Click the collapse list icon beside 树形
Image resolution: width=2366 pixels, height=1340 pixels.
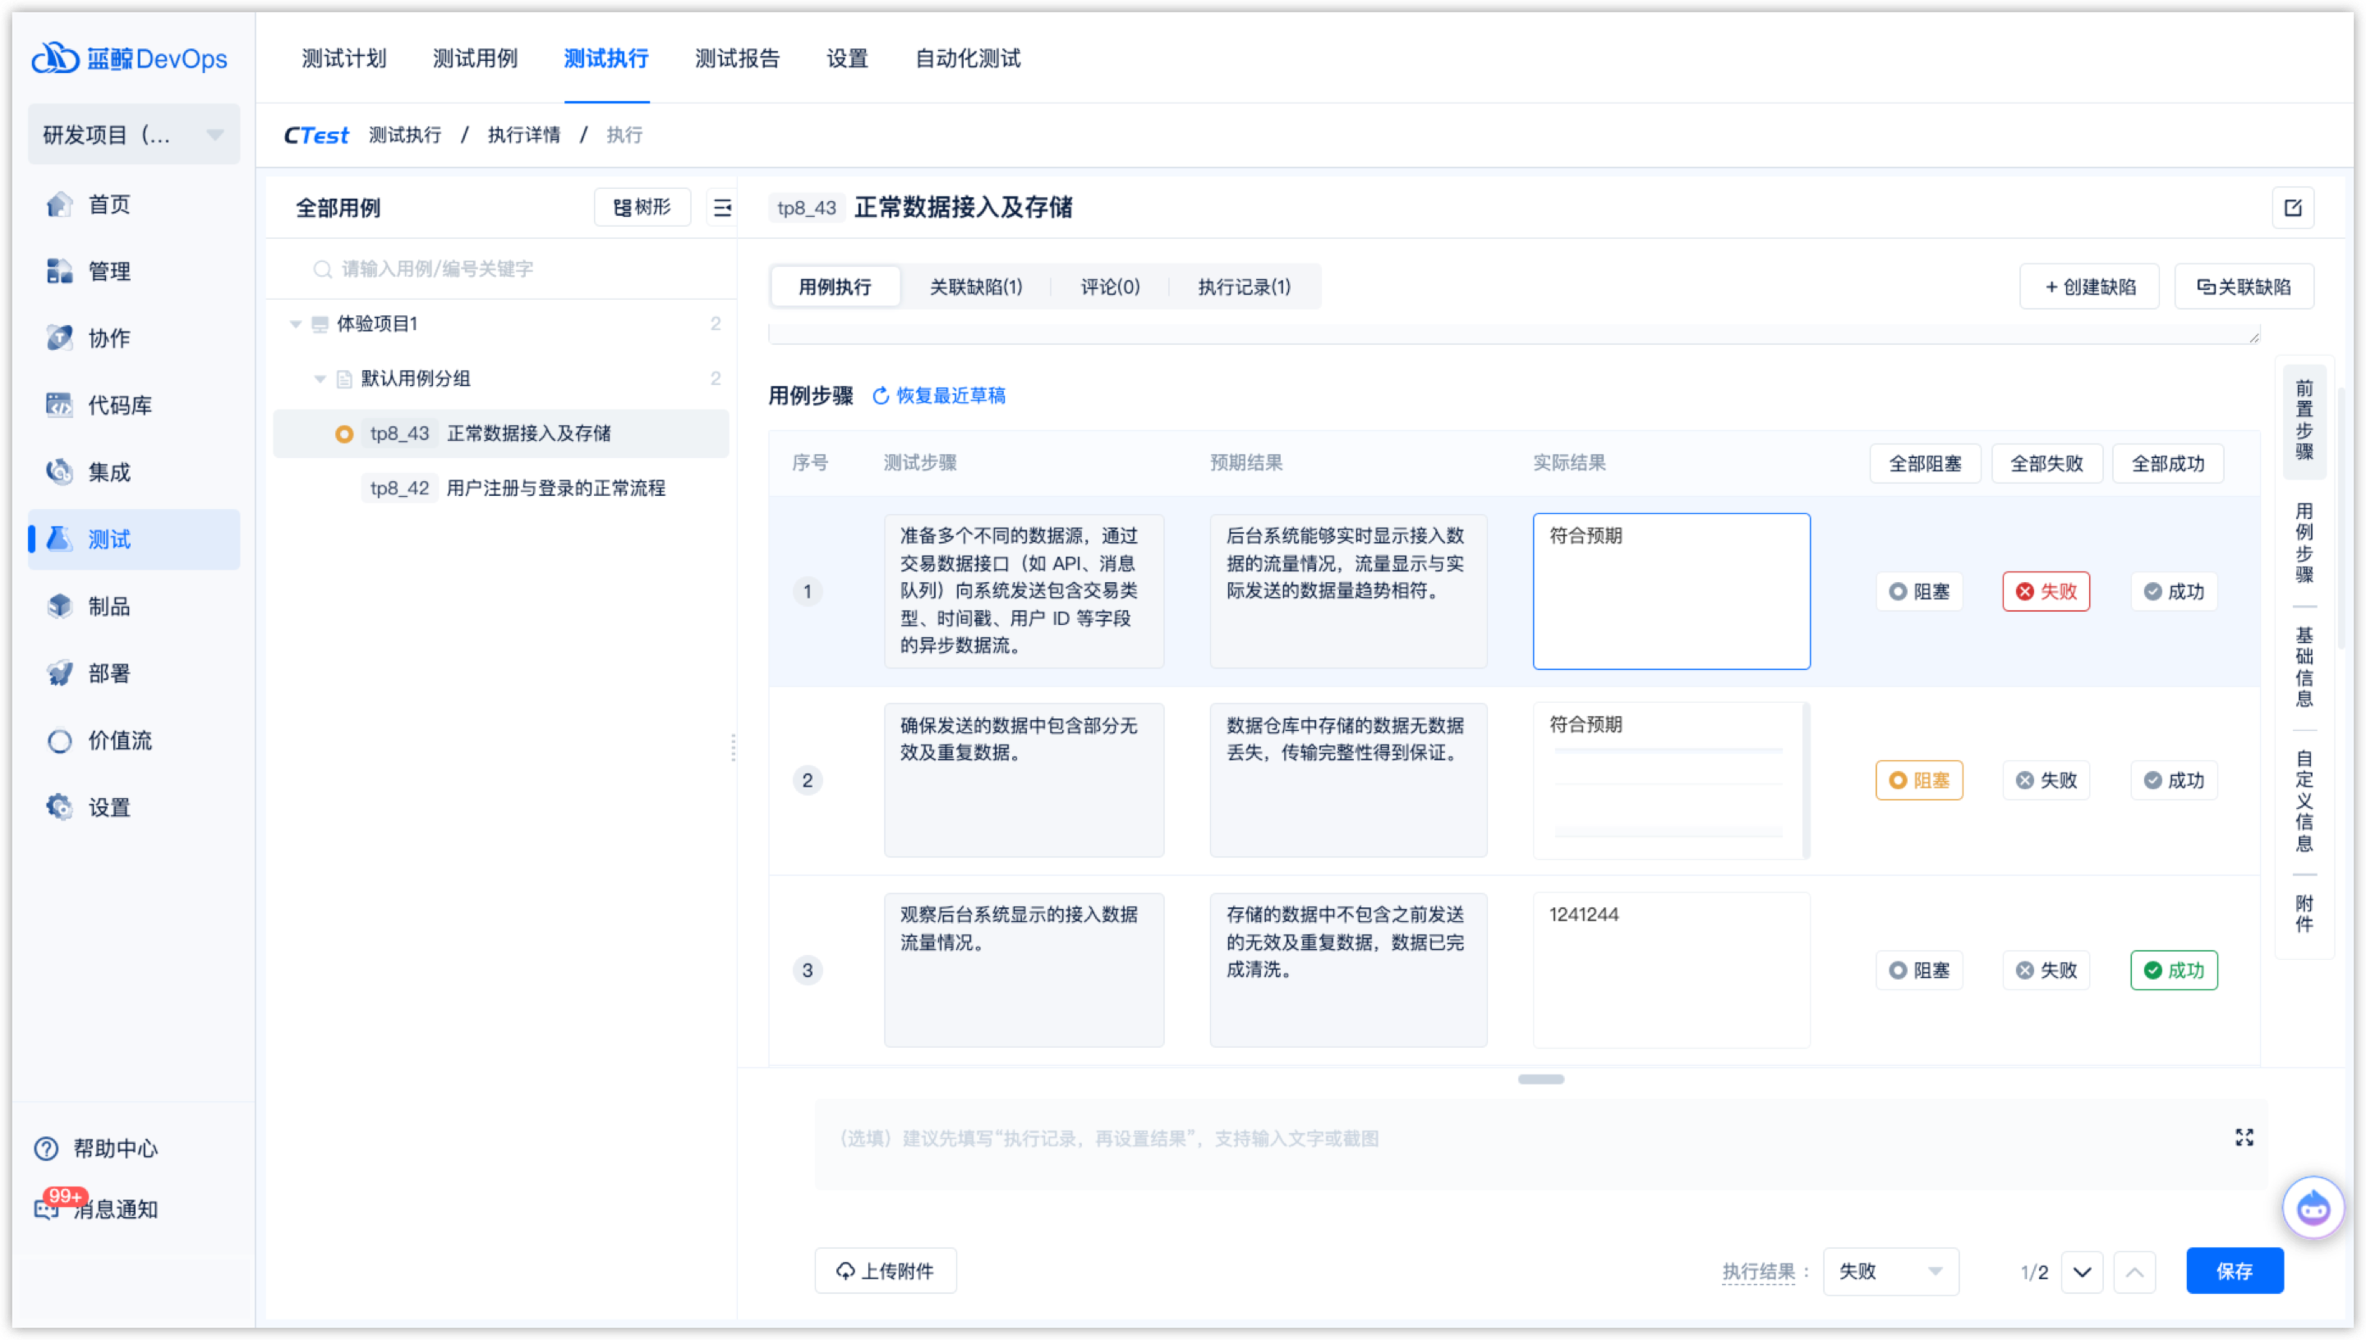pyautogui.click(x=723, y=208)
